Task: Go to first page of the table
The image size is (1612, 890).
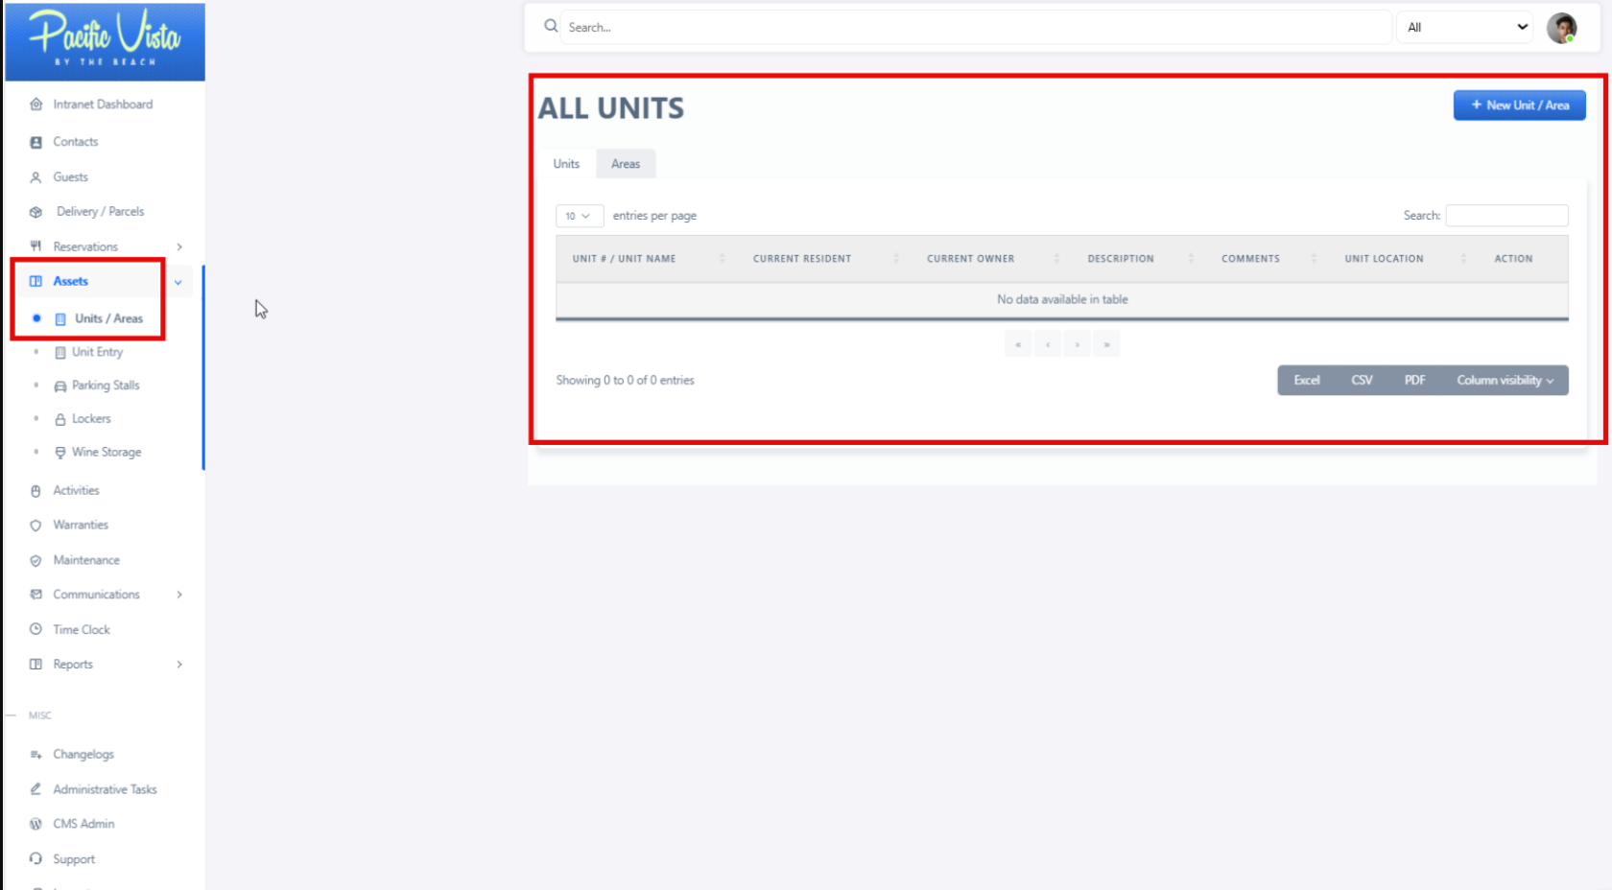Action: 1018,344
